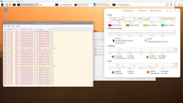Click the clock showing 10:18

pyautogui.click(x=180, y=5)
